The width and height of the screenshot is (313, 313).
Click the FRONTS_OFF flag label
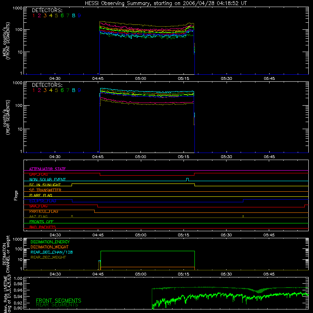pyautogui.click(x=41, y=222)
